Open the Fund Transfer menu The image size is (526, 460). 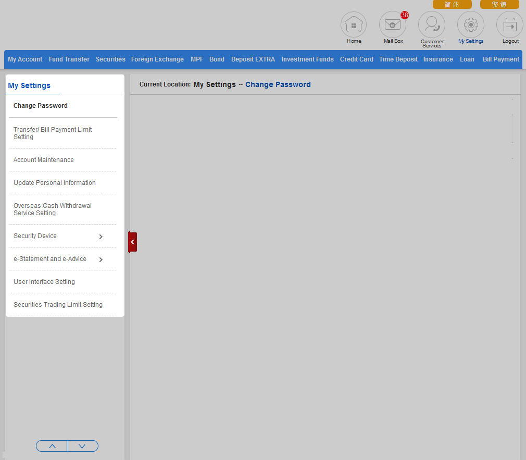click(69, 59)
